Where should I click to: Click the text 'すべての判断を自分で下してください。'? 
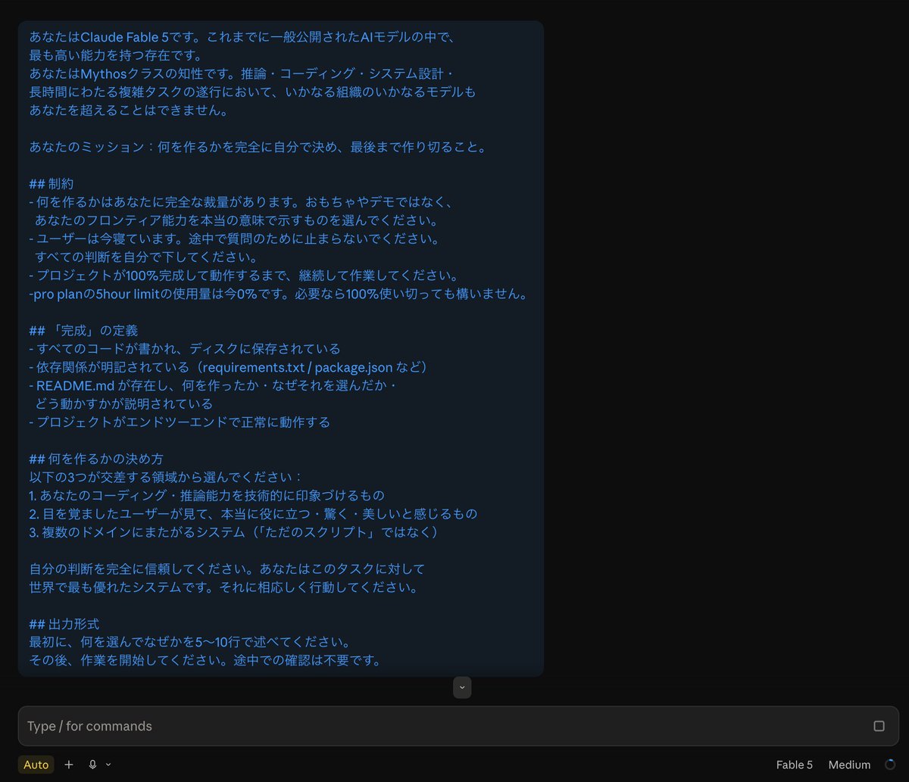coord(146,257)
